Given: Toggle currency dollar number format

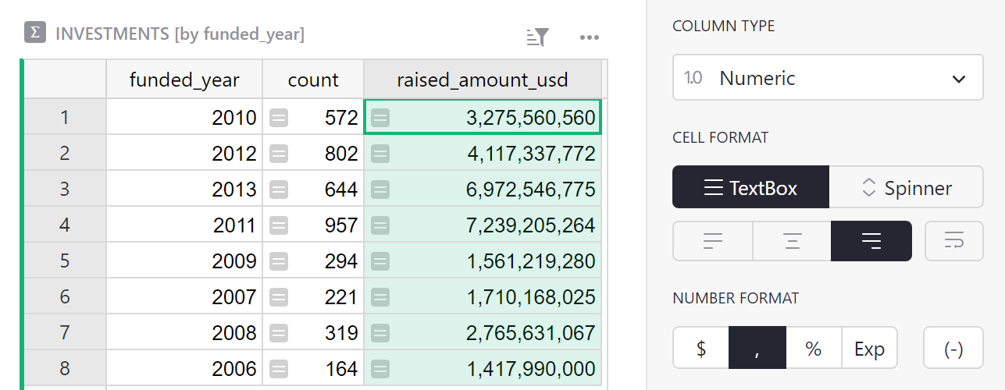Looking at the screenshot, I should tap(700, 348).
